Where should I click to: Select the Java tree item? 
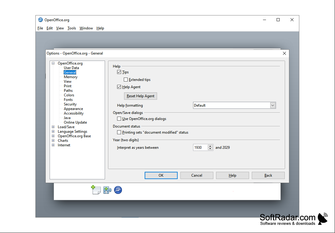(x=67, y=118)
